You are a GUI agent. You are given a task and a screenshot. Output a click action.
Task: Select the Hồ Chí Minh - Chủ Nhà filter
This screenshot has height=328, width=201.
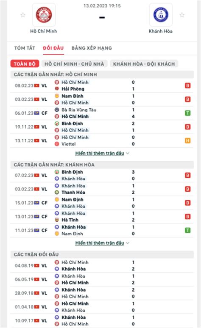coord(74,64)
